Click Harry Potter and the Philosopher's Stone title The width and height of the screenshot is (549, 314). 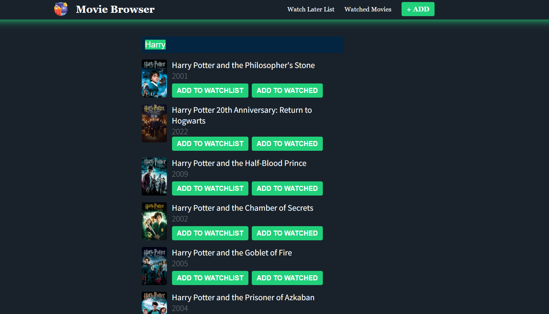(243, 65)
